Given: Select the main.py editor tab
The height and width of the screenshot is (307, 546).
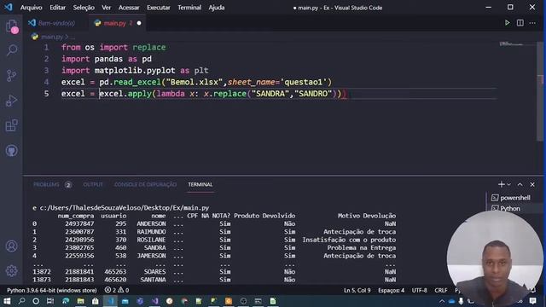Looking at the screenshot, I should coord(114,23).
